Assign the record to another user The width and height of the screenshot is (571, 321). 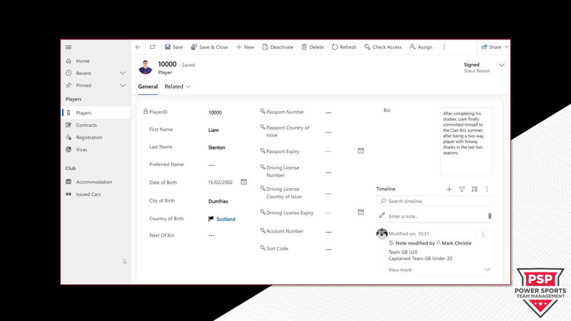[x=421, y=47]
